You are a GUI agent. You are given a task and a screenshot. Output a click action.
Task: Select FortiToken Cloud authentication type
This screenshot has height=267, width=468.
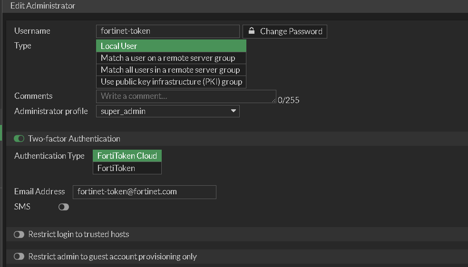coord(127,156)
